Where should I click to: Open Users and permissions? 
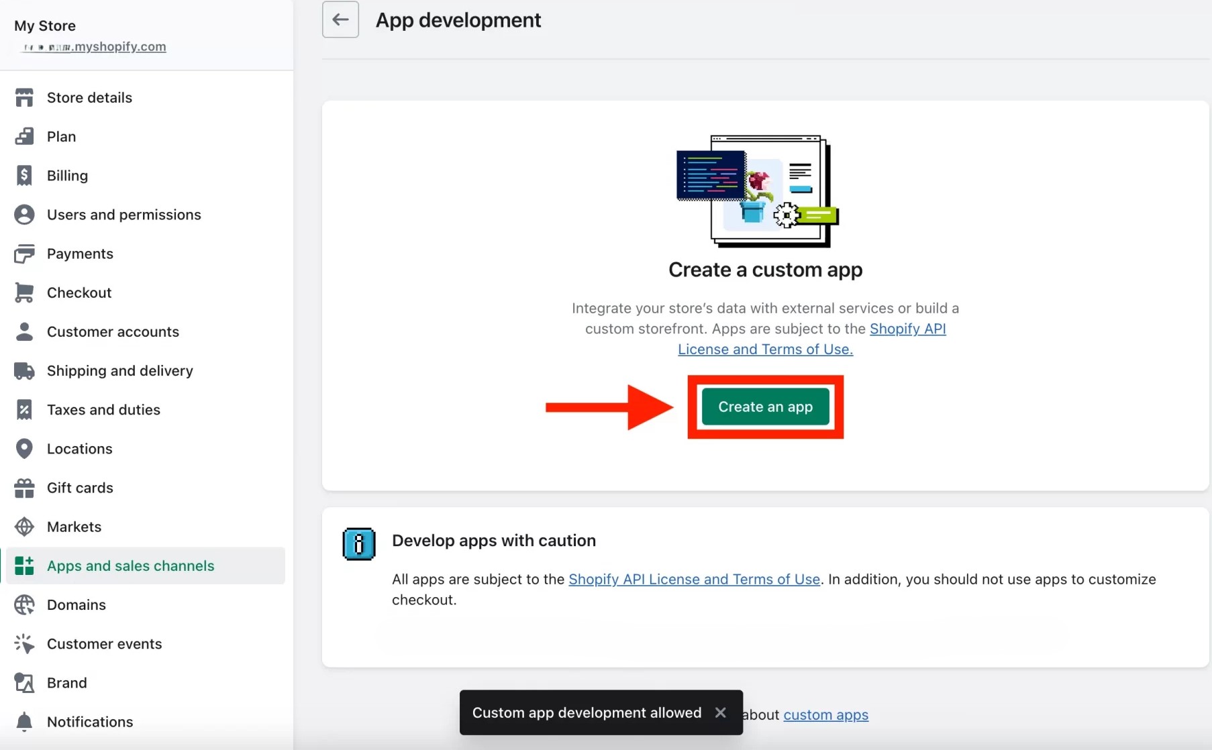coord(146,215)
